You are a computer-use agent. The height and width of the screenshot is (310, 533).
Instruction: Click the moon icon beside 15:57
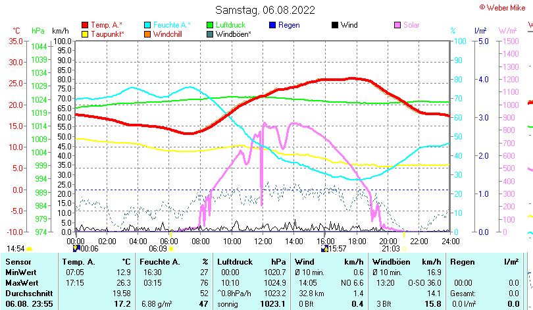coord(324,249)
